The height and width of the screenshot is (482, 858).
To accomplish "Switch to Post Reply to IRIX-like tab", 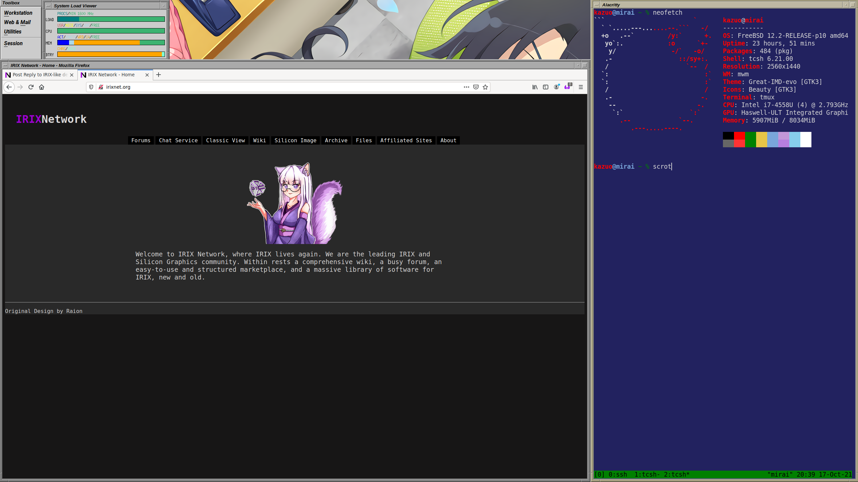I will pos(40,75).
